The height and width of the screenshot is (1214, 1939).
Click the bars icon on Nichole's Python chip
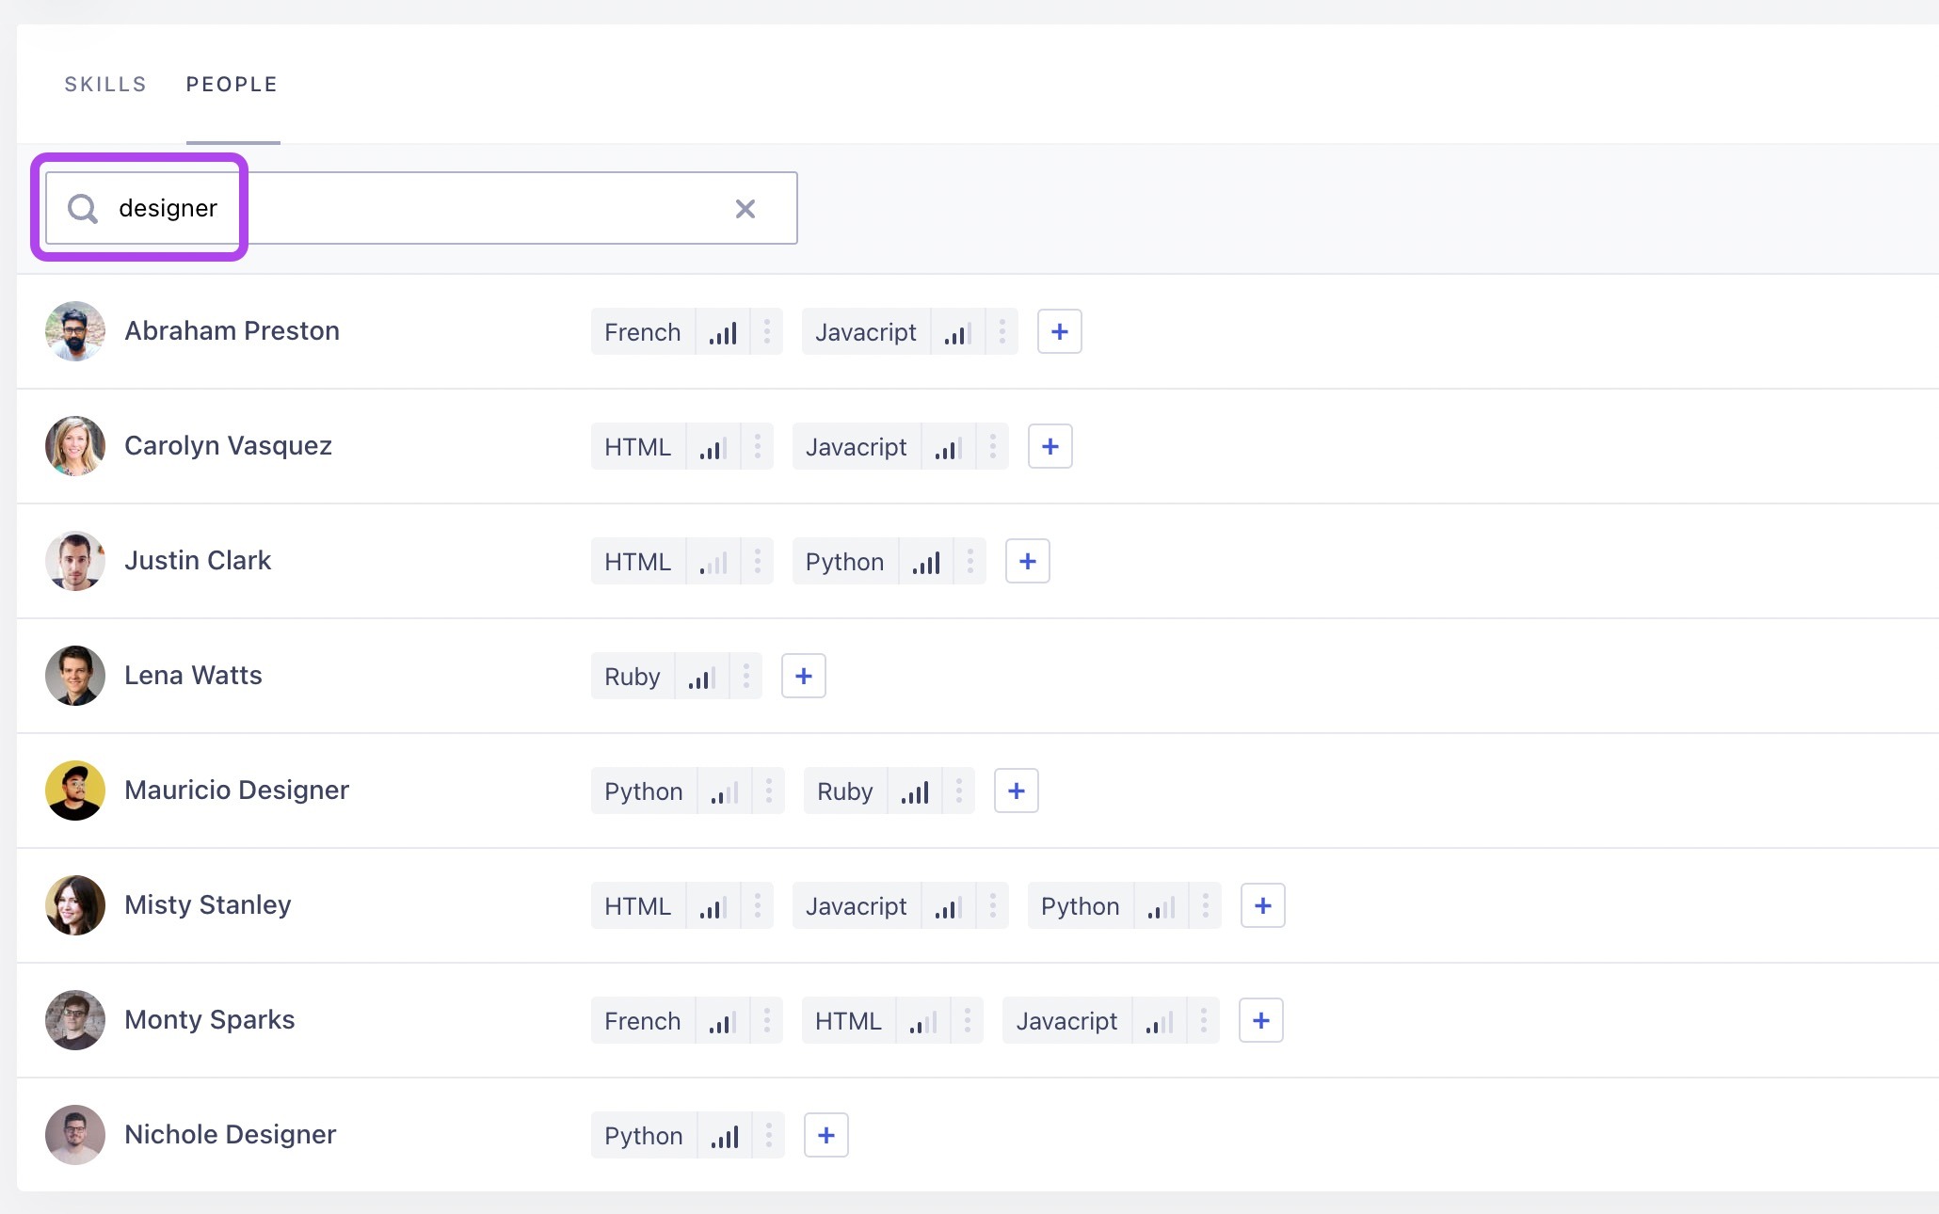[x=725, y=1135]
